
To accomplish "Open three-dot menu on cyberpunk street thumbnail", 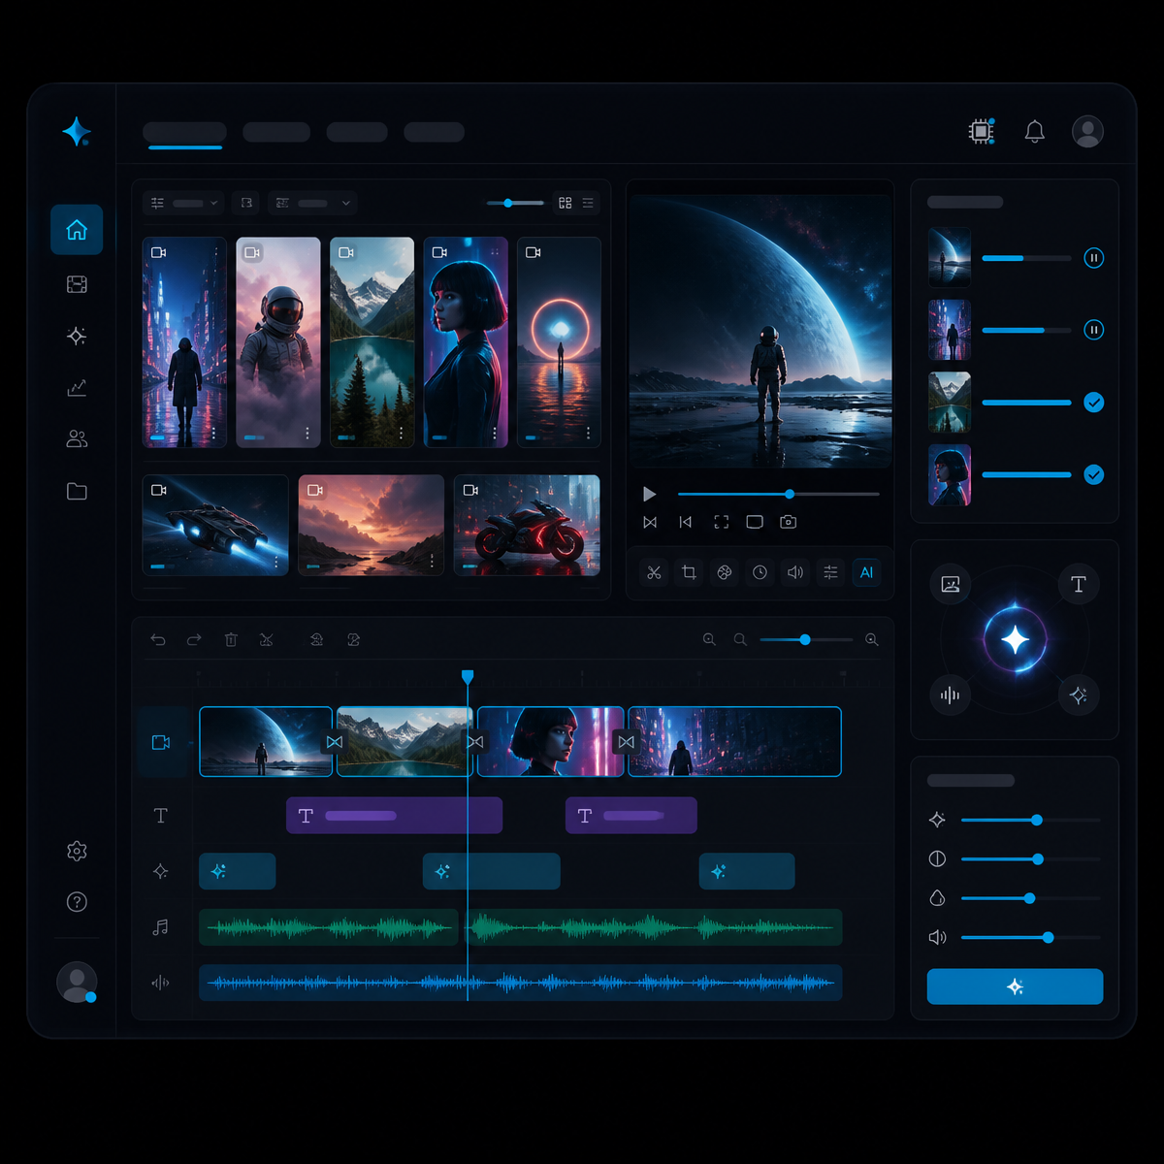I will pyautogui.click(x=214, y=433).
